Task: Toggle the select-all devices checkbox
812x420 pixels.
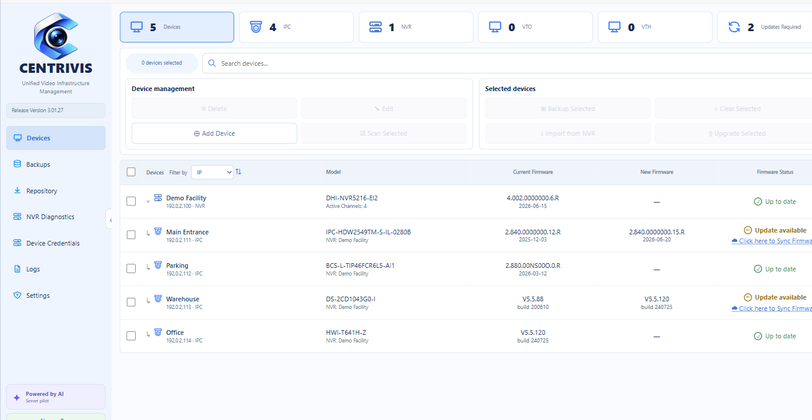Action: coord(131,172)
